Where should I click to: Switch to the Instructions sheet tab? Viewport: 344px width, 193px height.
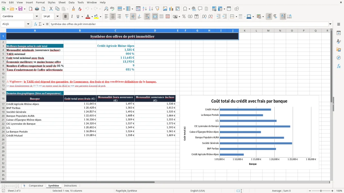[70, 186]
